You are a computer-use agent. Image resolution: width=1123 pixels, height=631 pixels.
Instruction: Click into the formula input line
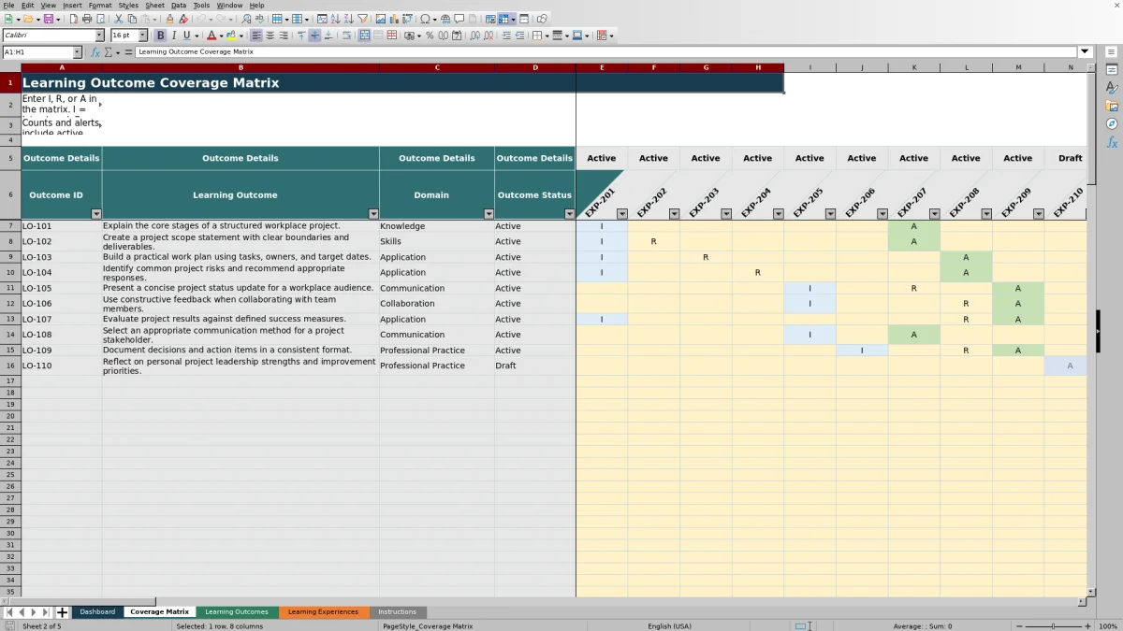coord(606,52)
